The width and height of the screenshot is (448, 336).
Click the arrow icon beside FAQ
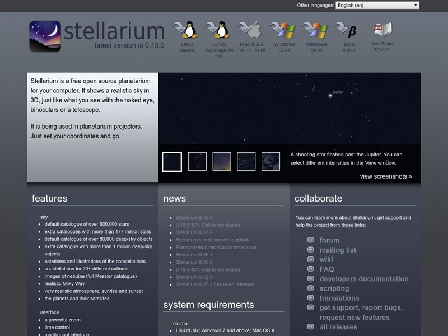(x=310, y=269)
